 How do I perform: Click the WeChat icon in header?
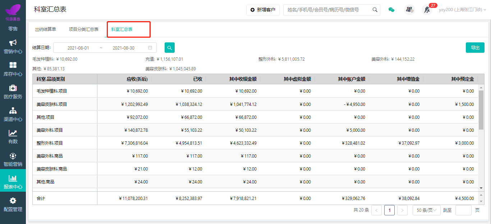click(x=391, y=10)
